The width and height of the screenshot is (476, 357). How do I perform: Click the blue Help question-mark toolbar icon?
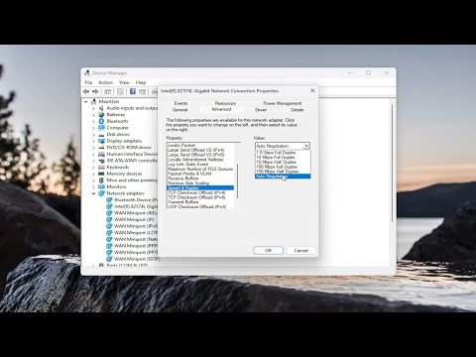click(133, 91)
